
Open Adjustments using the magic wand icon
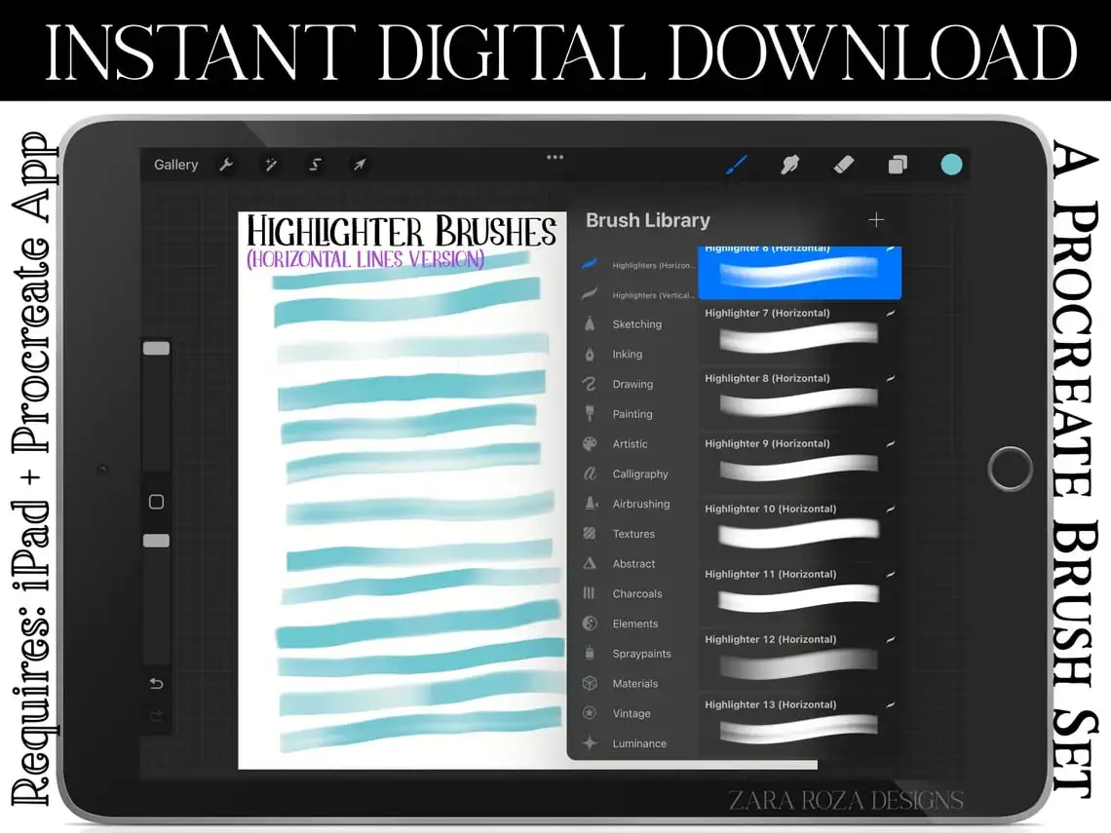270,165
